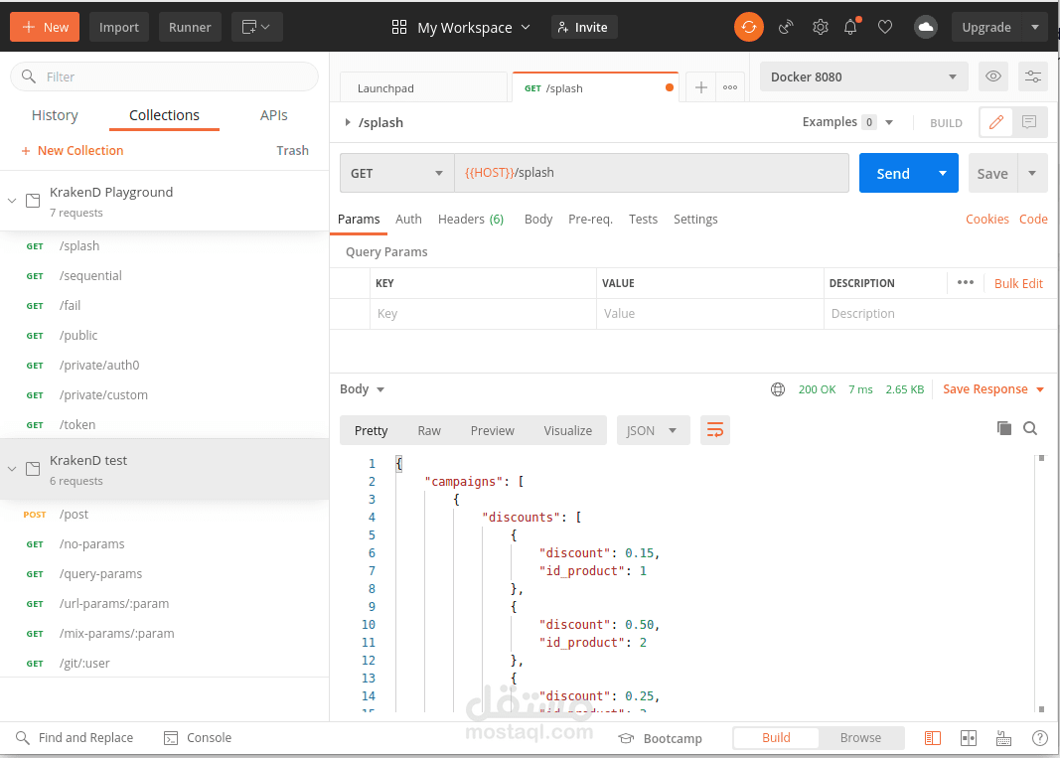Open manage environments sliders icon
Screen dimensions: 1060x758
[1032, 76]
